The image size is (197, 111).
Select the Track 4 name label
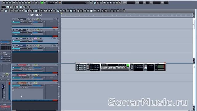pos(22,45)
